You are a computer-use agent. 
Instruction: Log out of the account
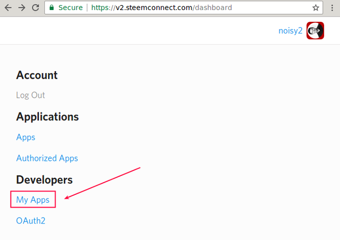pyautogui.click(x=31, y=95)
